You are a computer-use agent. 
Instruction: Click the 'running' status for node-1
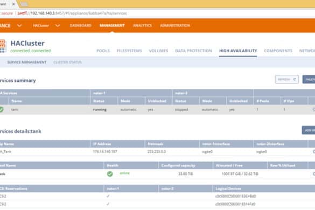pos(100,109)
